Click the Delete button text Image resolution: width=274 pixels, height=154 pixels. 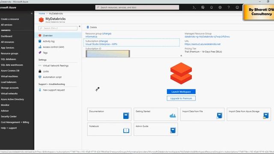click(93, 27)
